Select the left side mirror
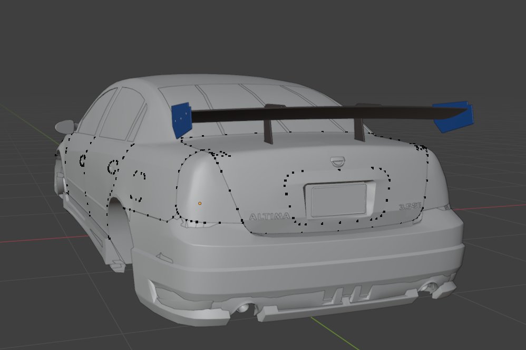526x350 pixels. 65,126
